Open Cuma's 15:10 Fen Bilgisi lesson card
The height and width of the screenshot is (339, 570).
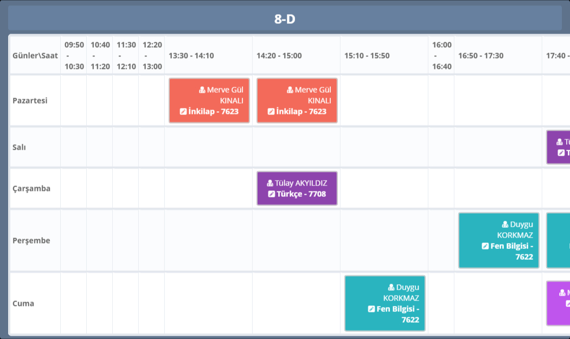385,303
